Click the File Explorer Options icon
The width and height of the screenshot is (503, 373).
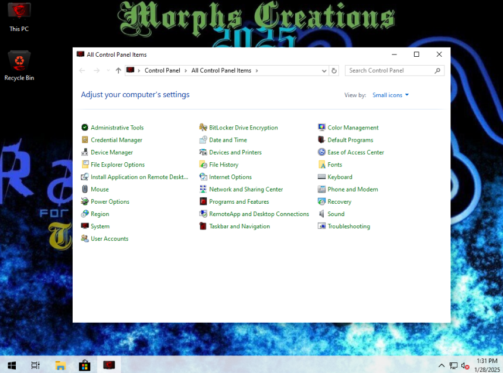85,165
